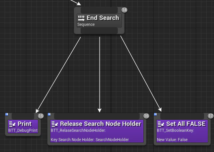This screenshot has height=152, width=214.
Task: Click the task icon on Set All FALSE
Action: click(161, 124)
